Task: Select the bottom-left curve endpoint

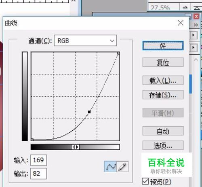Action: [32, 140]
